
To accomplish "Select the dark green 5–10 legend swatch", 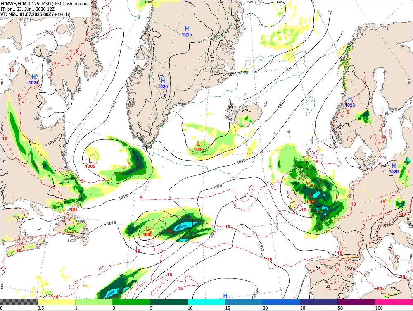I will [169, 302].
